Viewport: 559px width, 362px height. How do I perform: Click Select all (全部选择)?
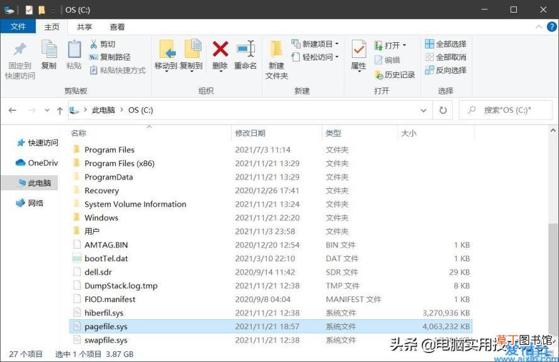click(x=446, y=44)
